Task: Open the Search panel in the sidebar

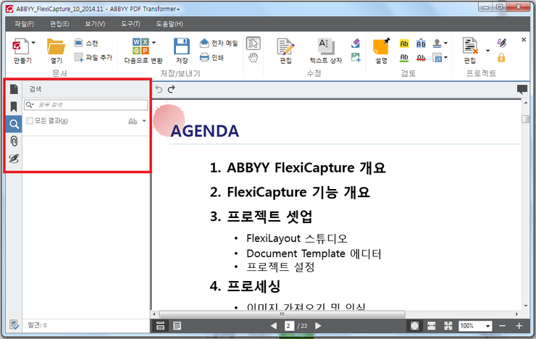Action: coord(14,124)
